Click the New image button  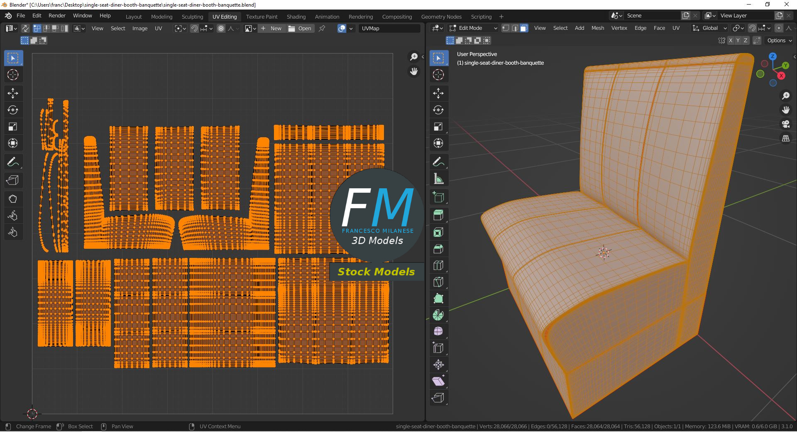[271, 28]
